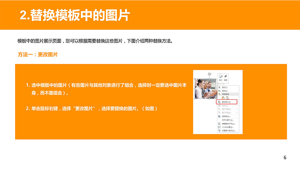Click the Size and Position (大小和位置) icon
Screen dimensions: 300x169
point(219,127)
